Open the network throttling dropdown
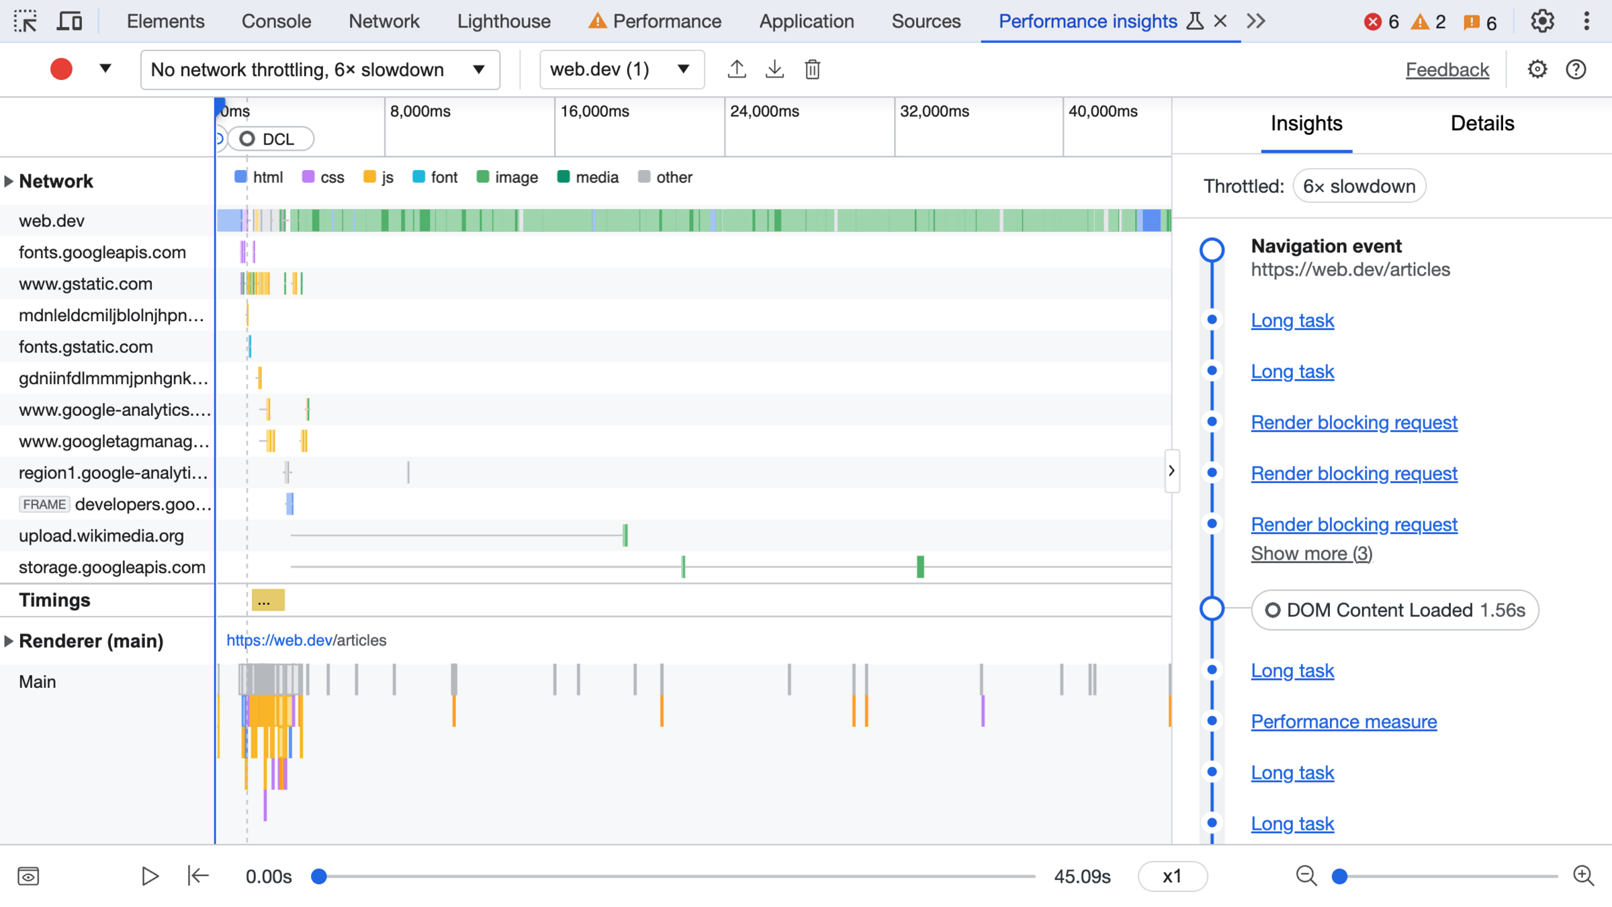Viewport: 1612px width, 907px height. (320, 69)
